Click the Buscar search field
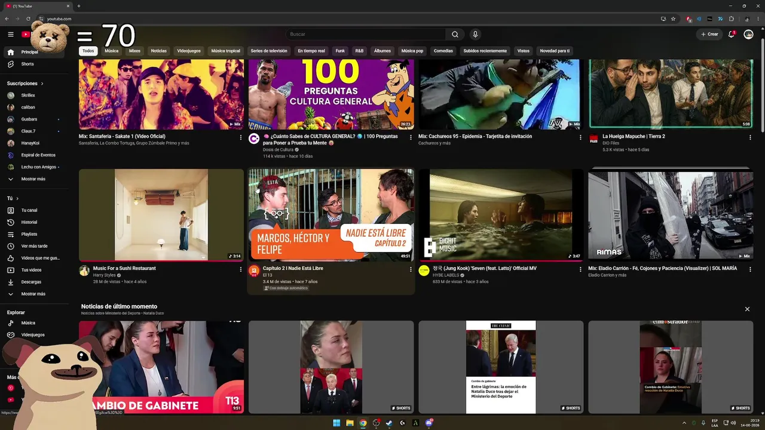 tap(366, 34)
